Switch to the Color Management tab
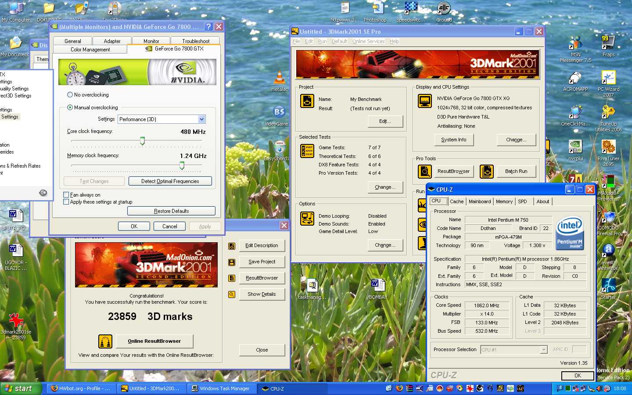 90,50
